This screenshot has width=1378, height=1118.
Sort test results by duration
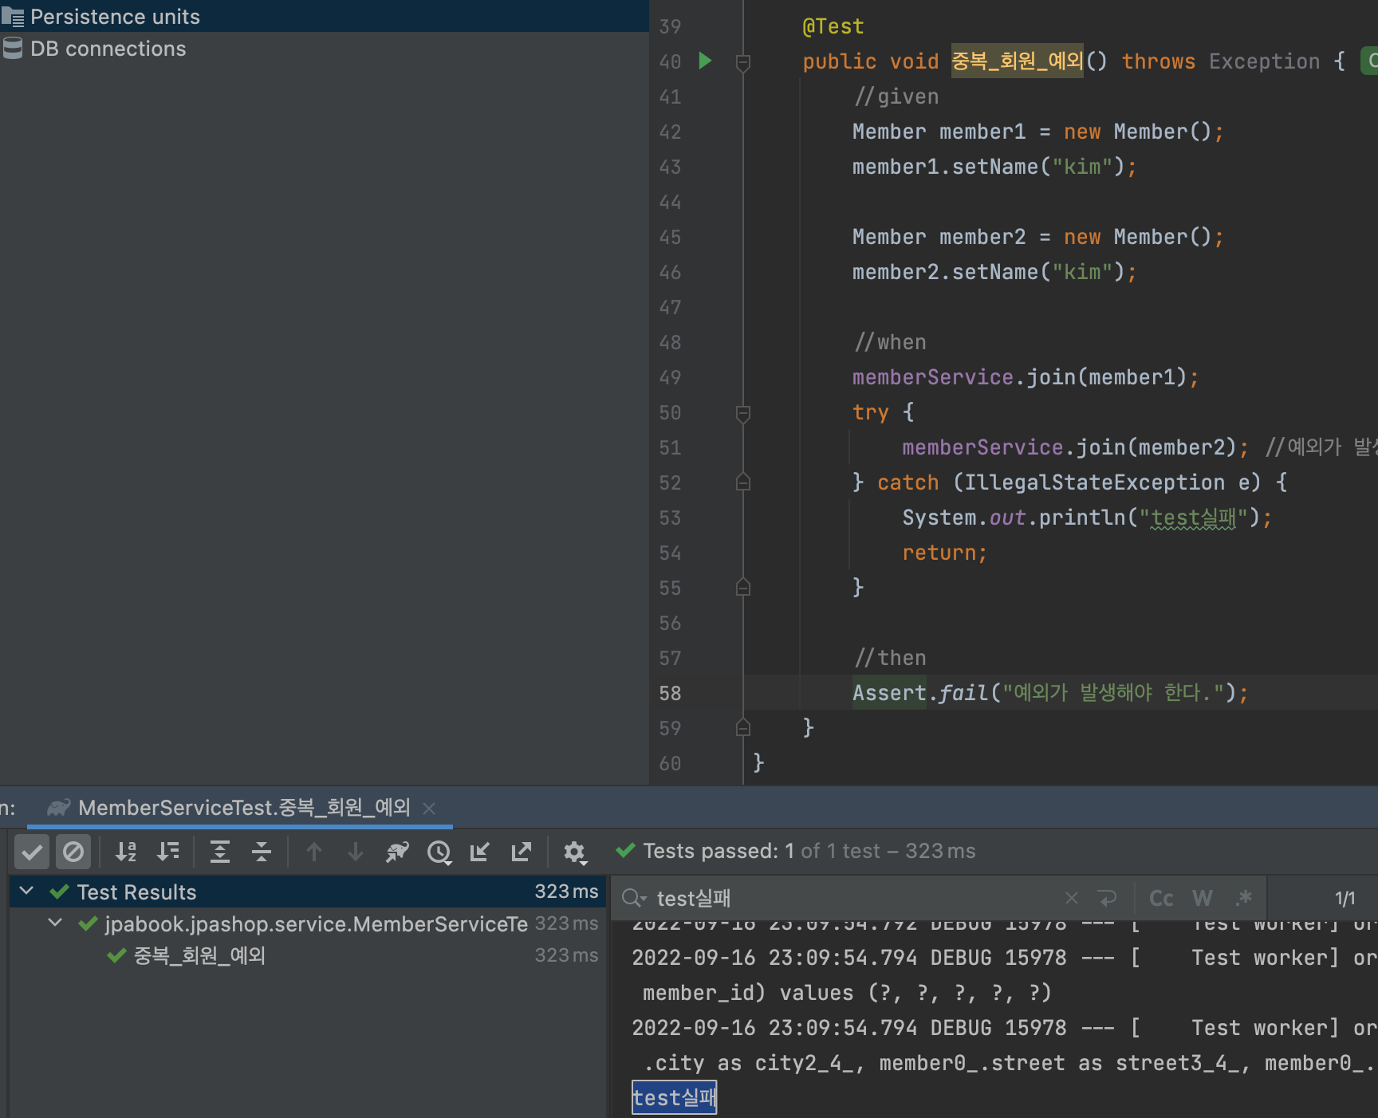pos(168,852)
